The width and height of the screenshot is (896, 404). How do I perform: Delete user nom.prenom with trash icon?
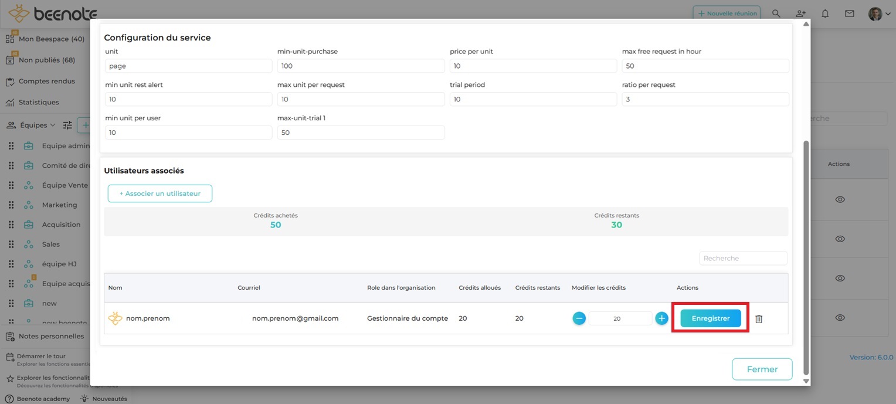(758, 319)
